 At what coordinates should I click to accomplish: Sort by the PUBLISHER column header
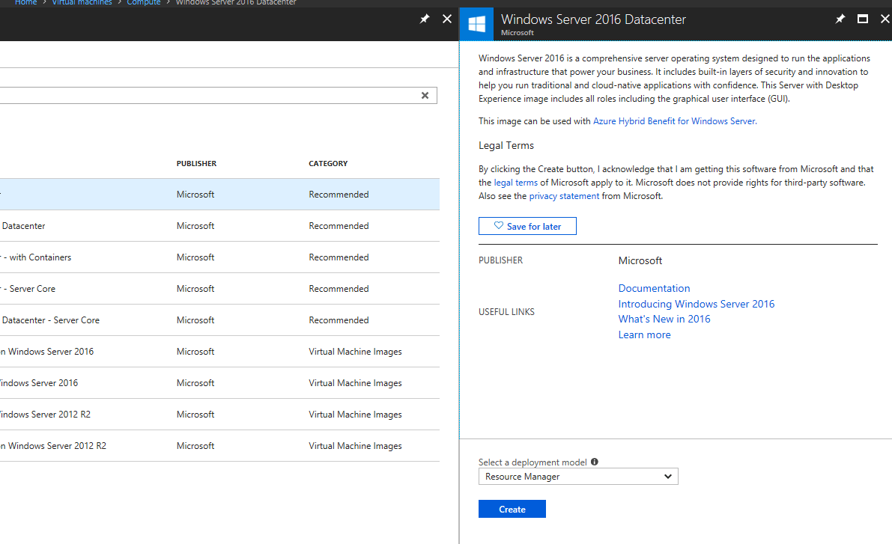point(196,164)
